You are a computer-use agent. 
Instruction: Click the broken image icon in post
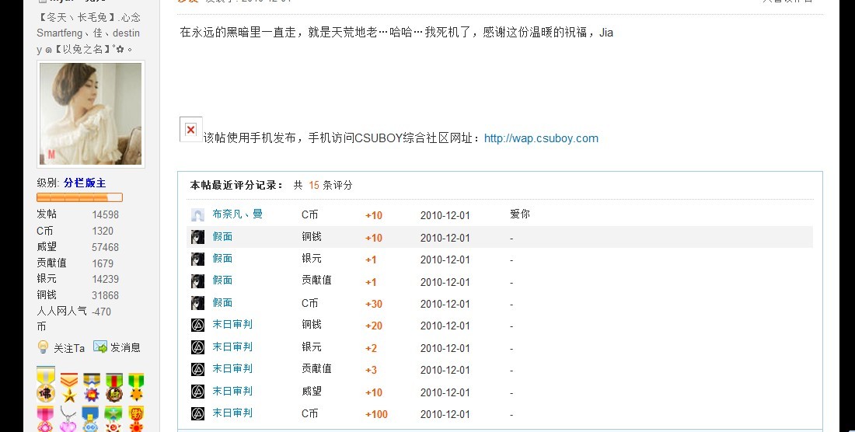point(190,130)
